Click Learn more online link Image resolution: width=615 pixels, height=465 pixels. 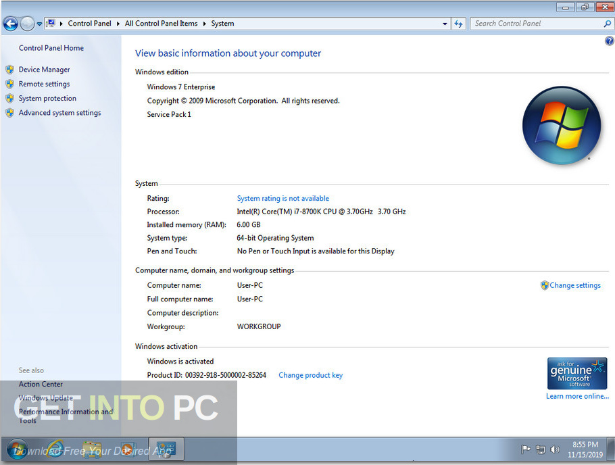pos(577,396)
